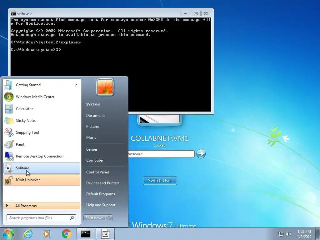Switch to the second running taskbar window
Viewport: 320px width, 240px height.
tap(105, 234)
